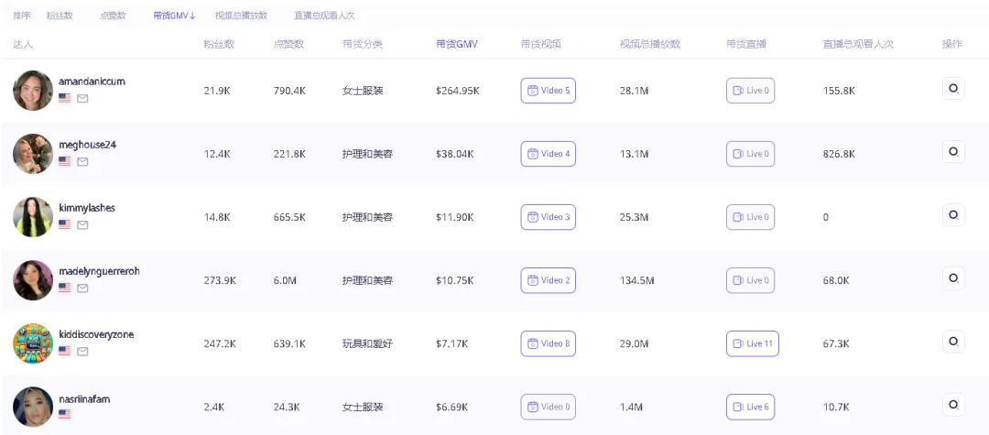
Task: Open kiddiscoveryzone avatar thumbnail
Action: pyautogui.click(x=33, y=343)
